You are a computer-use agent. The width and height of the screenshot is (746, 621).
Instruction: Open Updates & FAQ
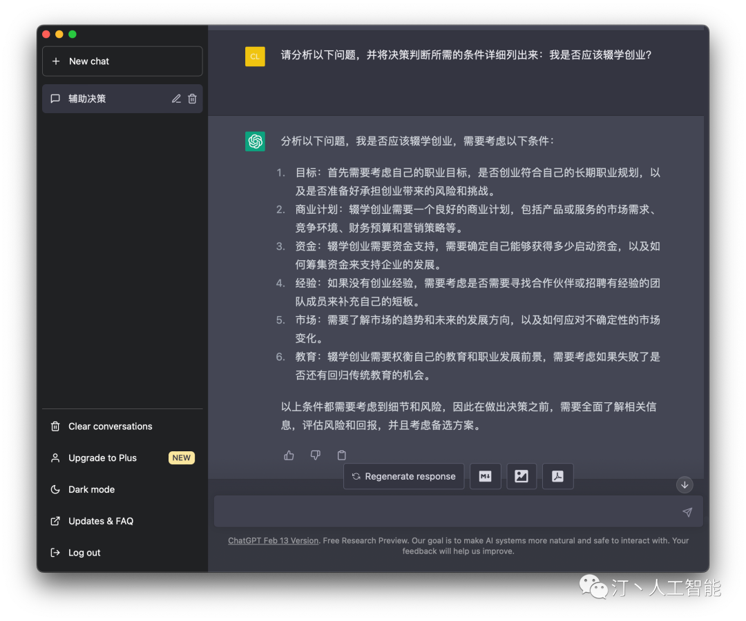click(122, 521)
